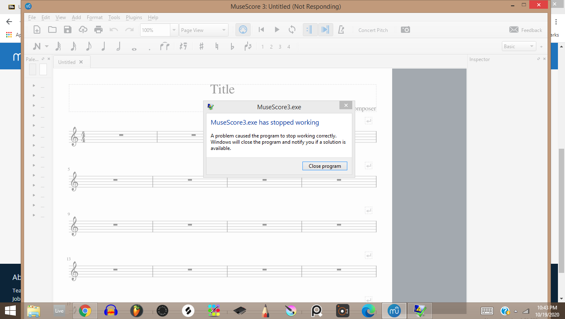
Task: Close the Palettes panel
Action: coord(49,59)
